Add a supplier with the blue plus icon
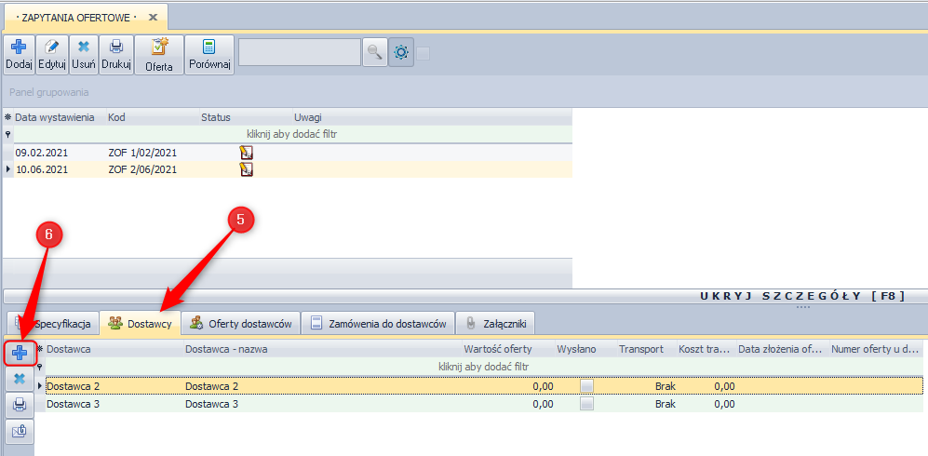 [19, 353]
